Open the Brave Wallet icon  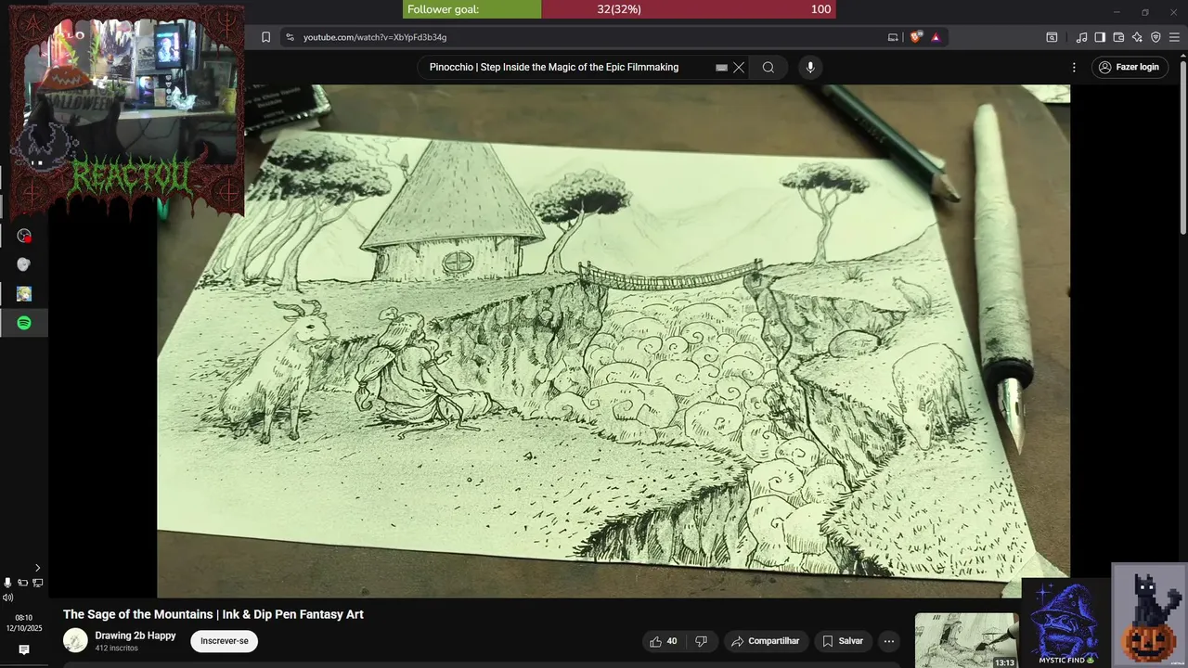(1118, 37)
